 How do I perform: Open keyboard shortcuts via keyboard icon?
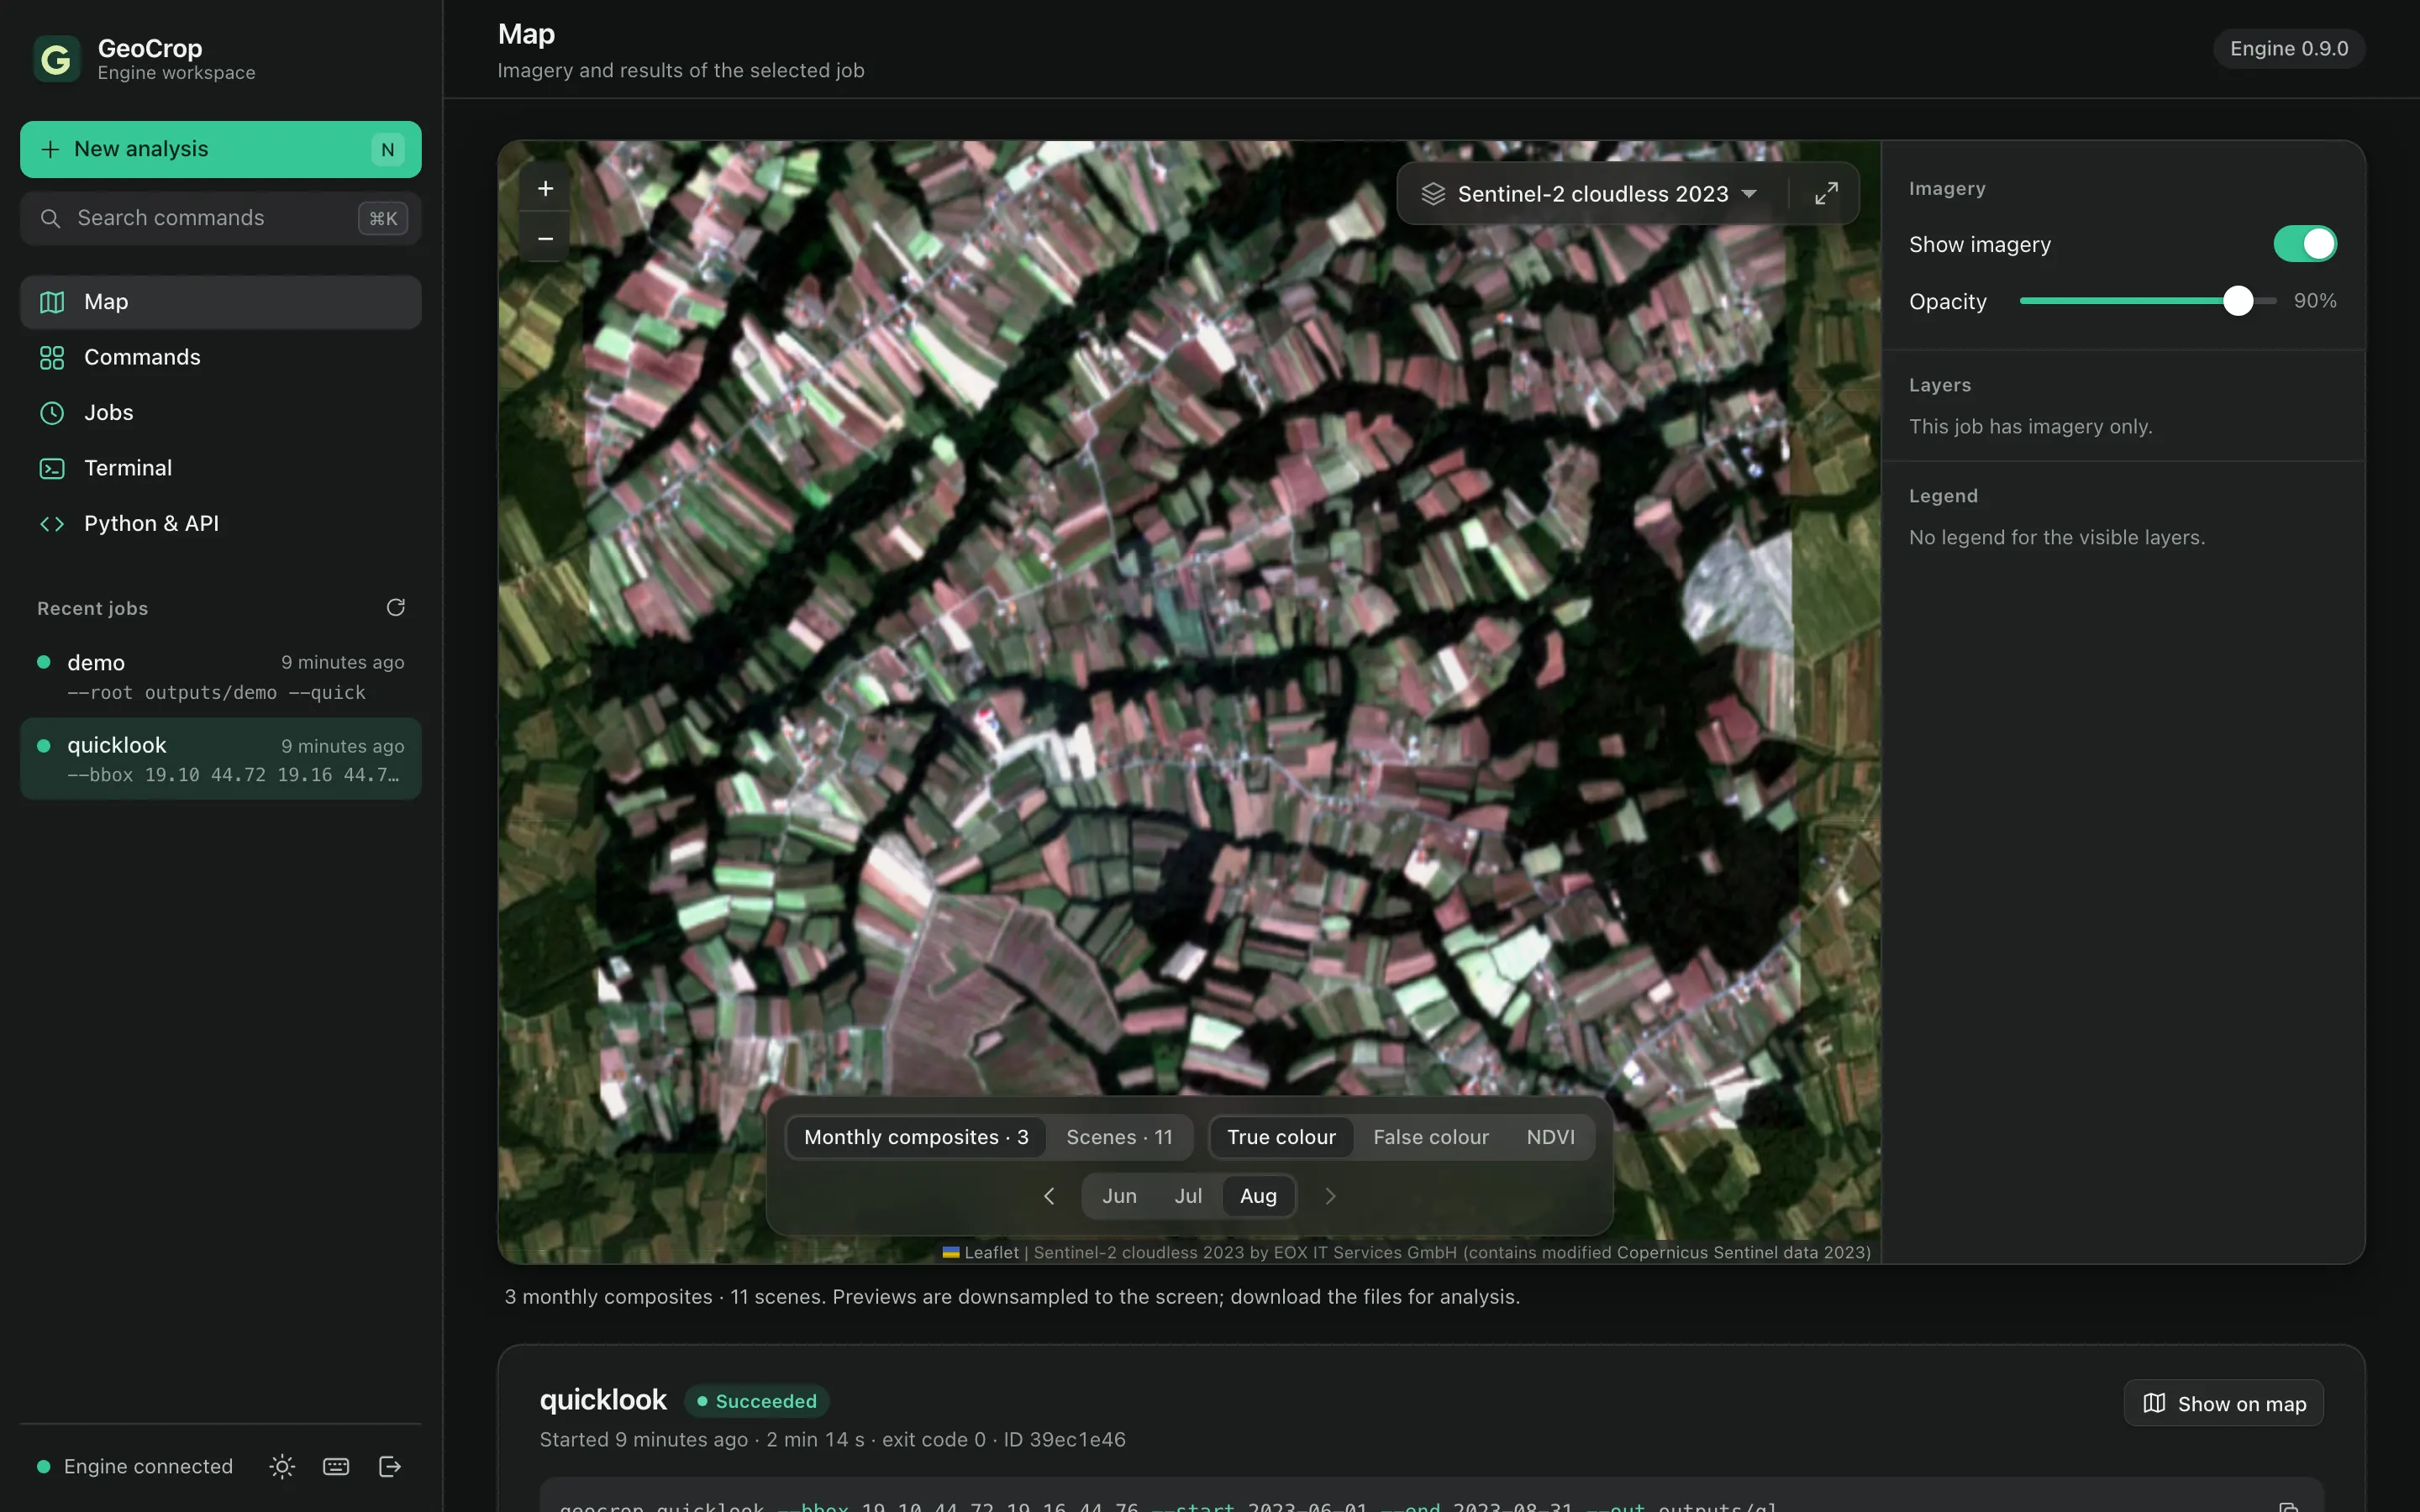336,1466
